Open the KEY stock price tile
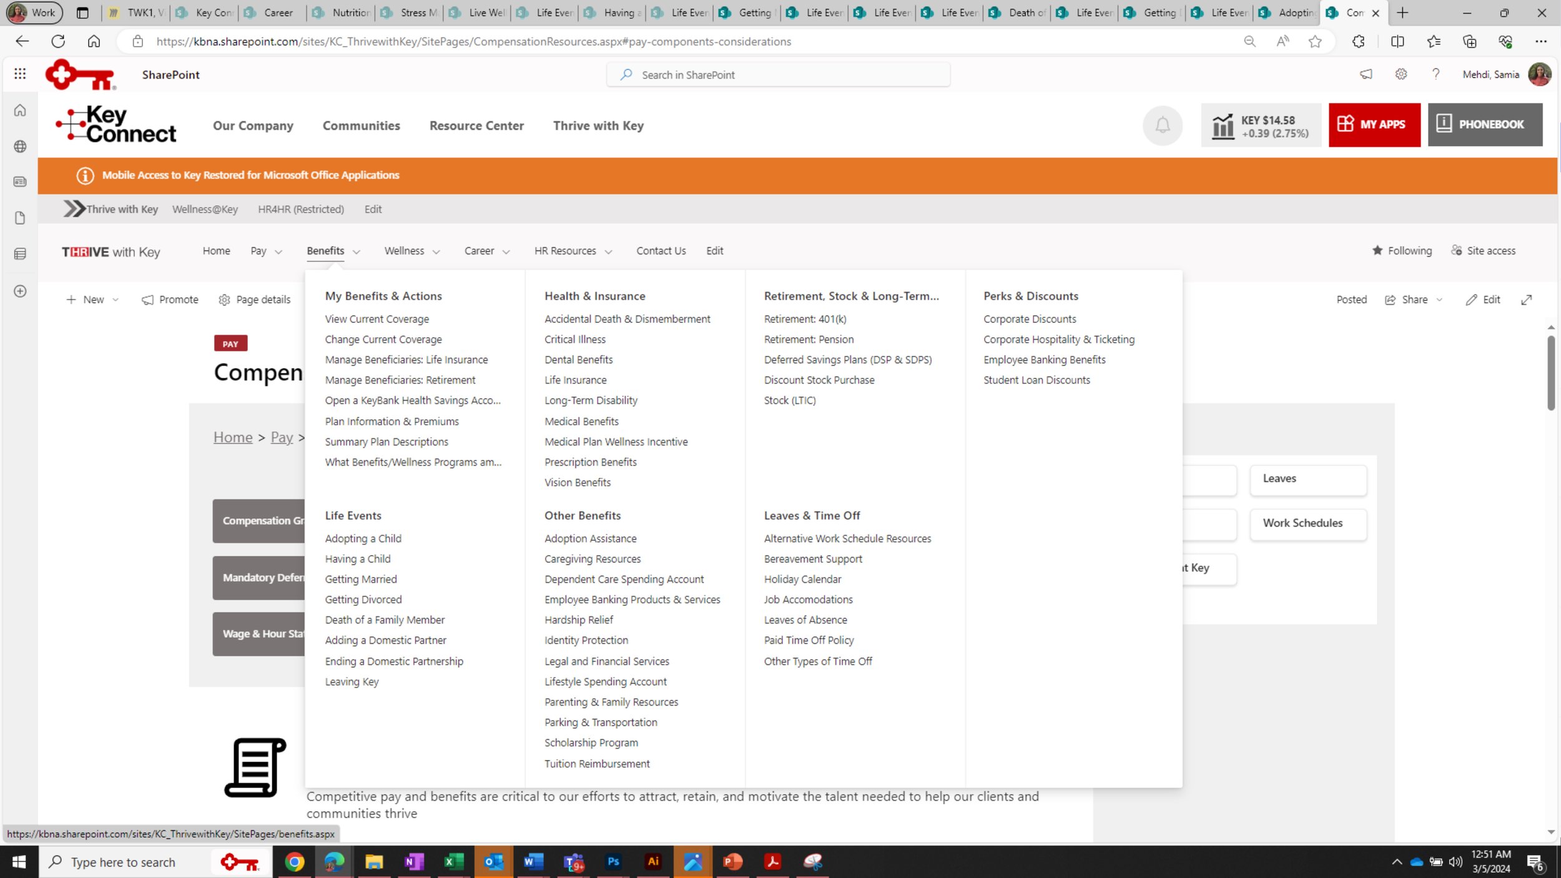The height and width of the screenshot is (878, 1561). tap(1261, 125)
